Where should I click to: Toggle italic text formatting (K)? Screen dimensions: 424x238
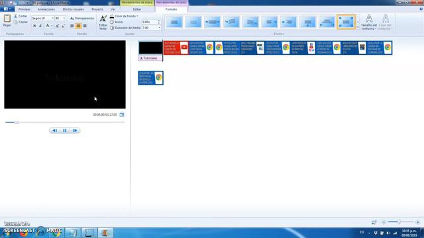(40, 26)
